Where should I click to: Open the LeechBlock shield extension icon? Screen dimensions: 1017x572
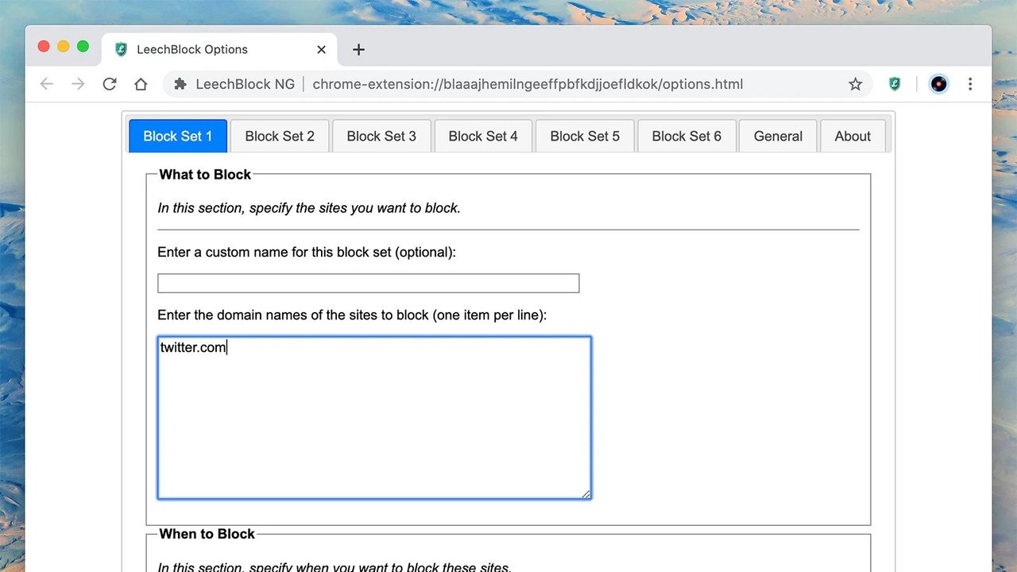[x=895, y=84]
